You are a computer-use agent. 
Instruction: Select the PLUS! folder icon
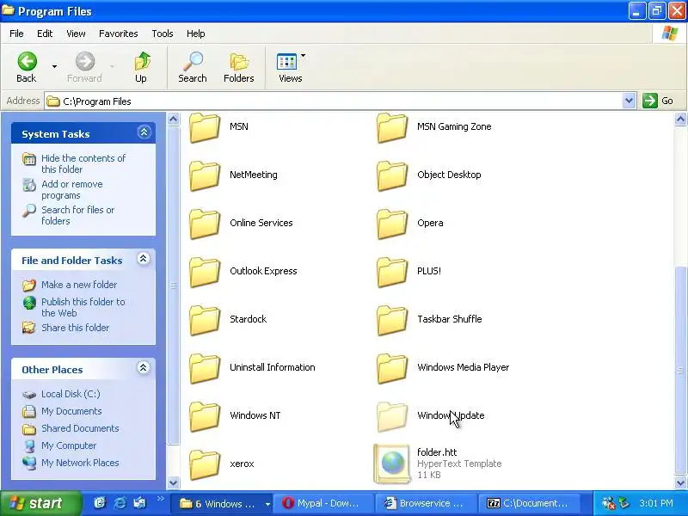392,272
